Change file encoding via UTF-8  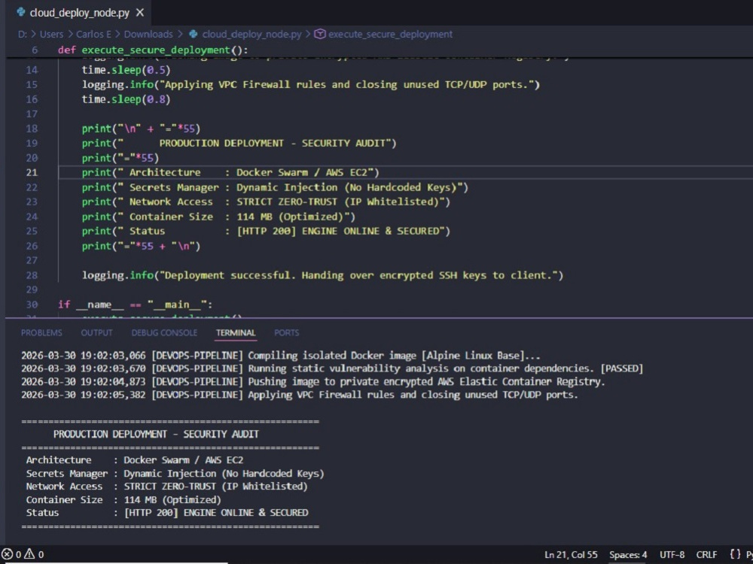point(672,555)
